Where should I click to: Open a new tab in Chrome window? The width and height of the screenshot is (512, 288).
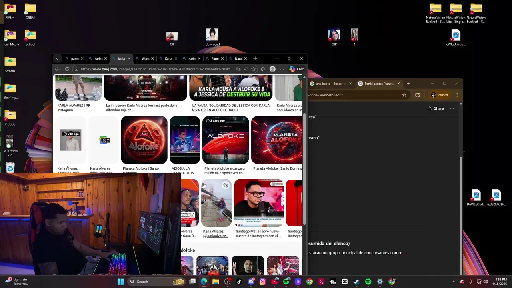[408, 84]
